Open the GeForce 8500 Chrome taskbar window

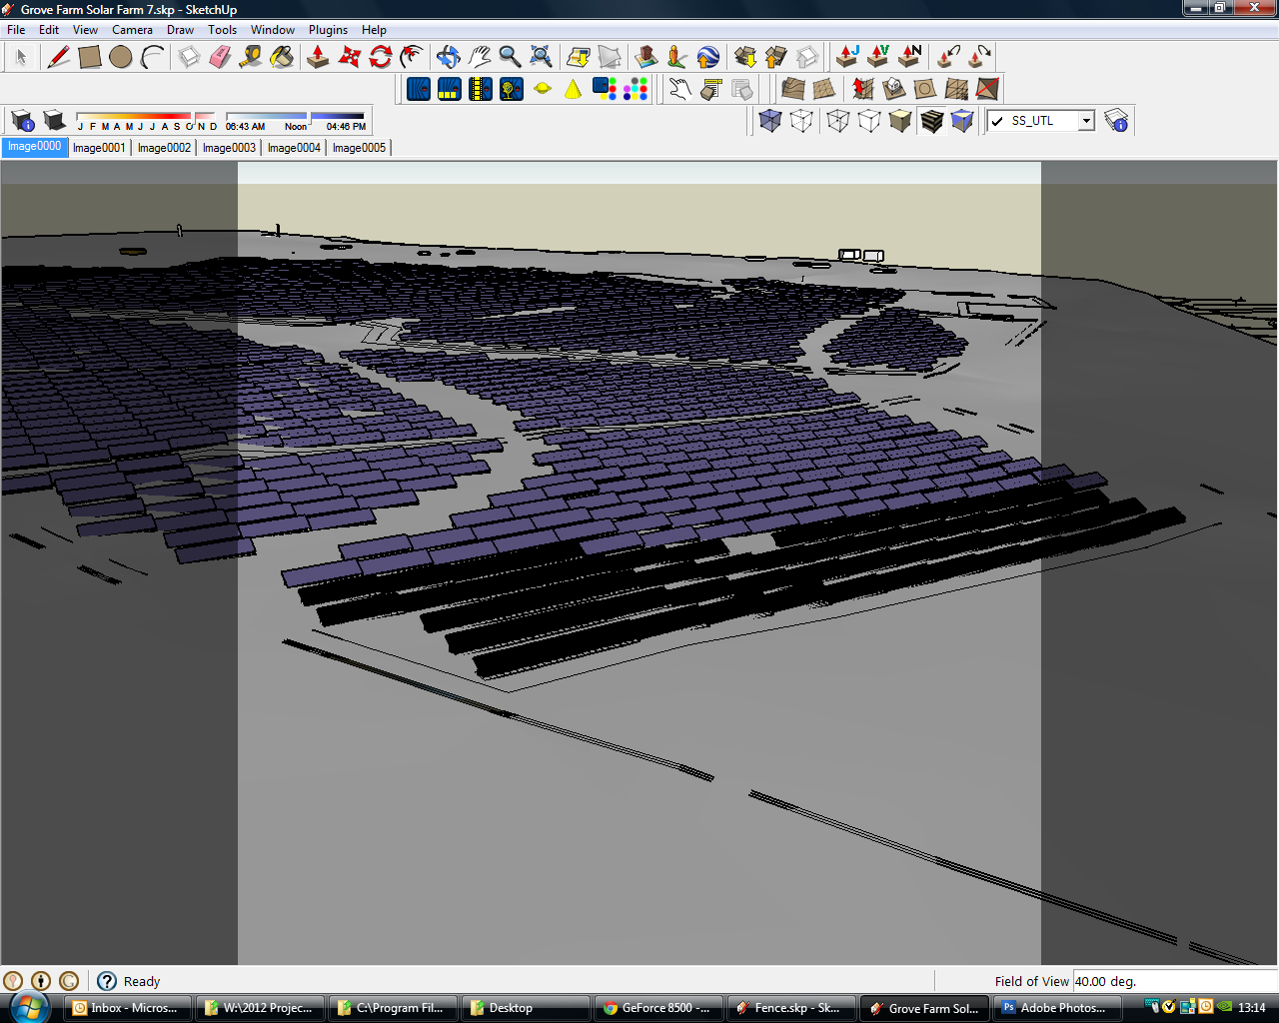click(657, 1008)
